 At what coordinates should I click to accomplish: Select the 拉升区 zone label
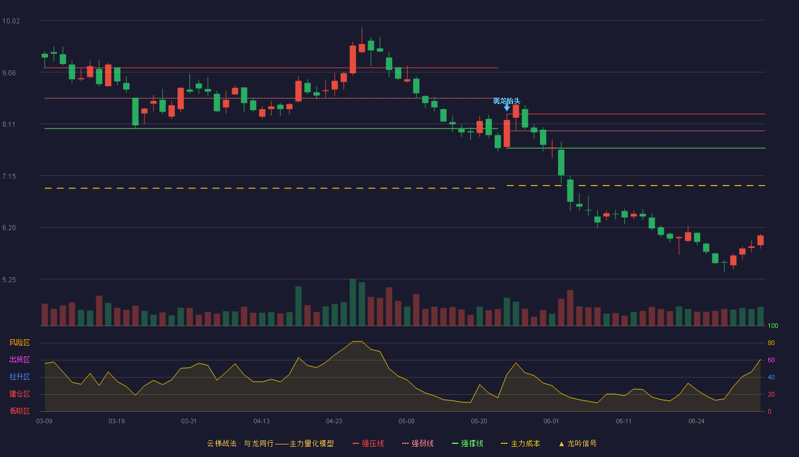(19, 377)
